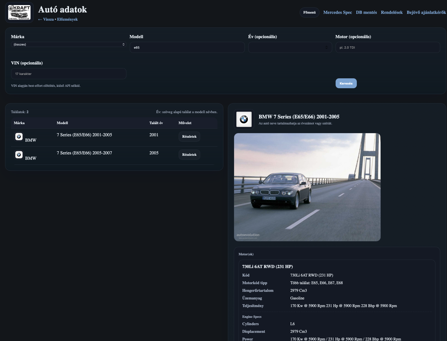Show Részletek for 7 Series 2005-2007
The height and width of the screenshot is (341, 447).
[x=189, y=155]
